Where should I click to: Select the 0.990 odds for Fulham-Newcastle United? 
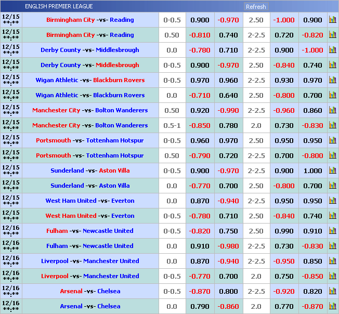pyautogui.click(x=284, y=231)
